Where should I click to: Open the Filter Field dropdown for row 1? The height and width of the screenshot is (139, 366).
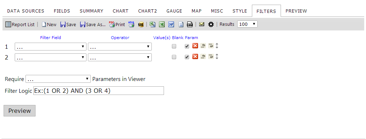tap(51, 47)
